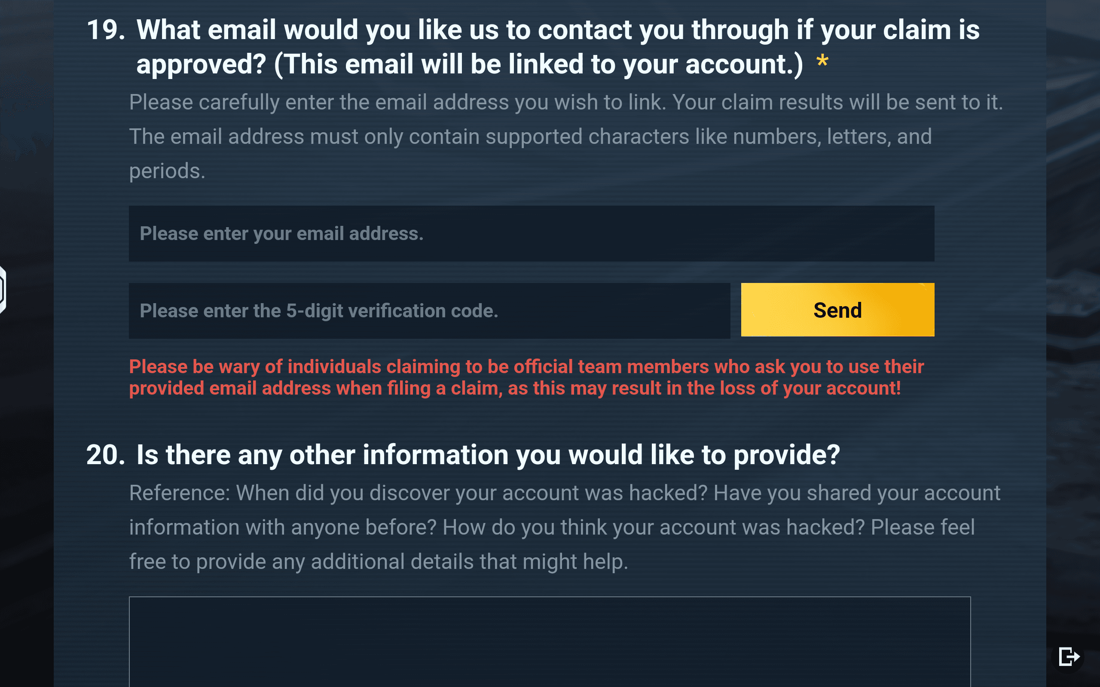
Task: Click the additional information text area
Action: [x=549, y=641]
